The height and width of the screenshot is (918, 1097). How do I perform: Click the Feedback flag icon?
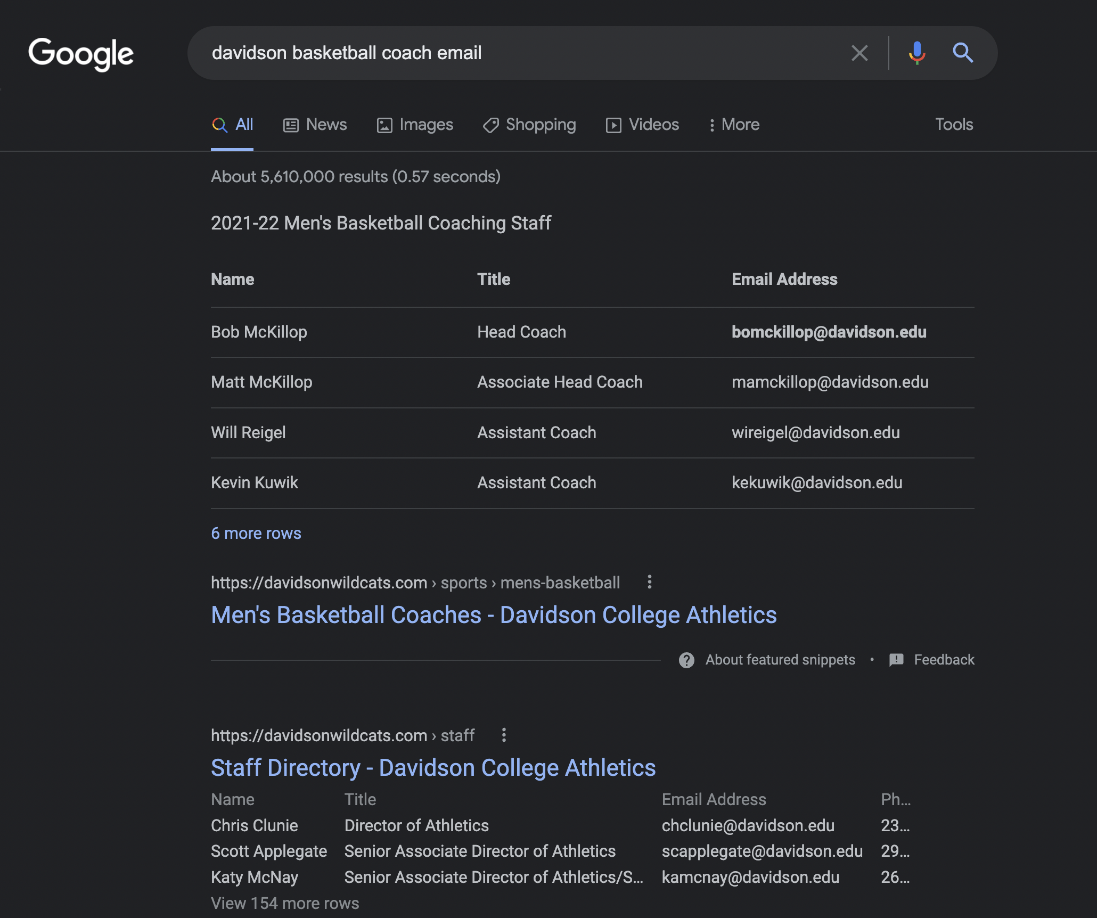tap(896, 660)
